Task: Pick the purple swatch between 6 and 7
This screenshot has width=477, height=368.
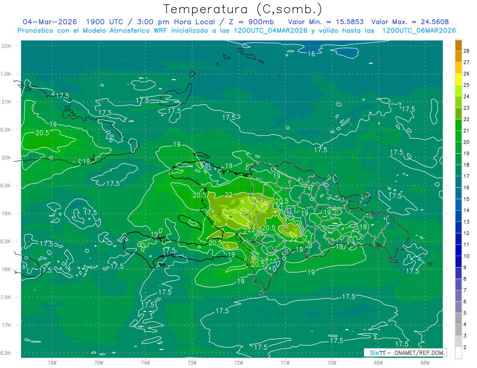Action: [458, 296]
